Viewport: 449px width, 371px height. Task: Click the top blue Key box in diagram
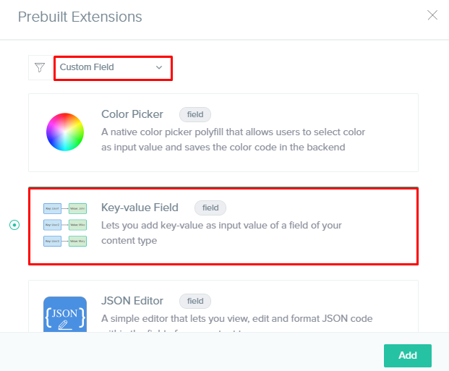pyautogui.click(x=52, y=208)
